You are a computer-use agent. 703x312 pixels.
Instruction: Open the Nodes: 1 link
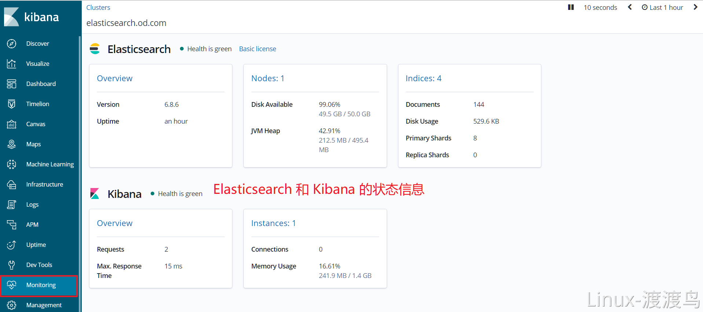[x=268, y=78]
